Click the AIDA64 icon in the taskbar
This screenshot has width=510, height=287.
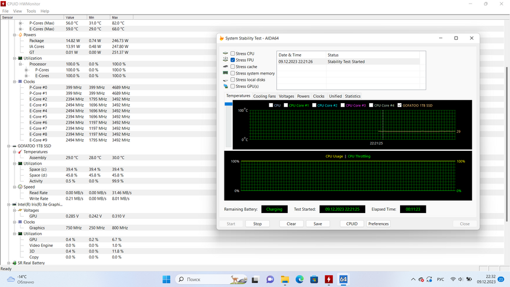click(x=343, y=279)
